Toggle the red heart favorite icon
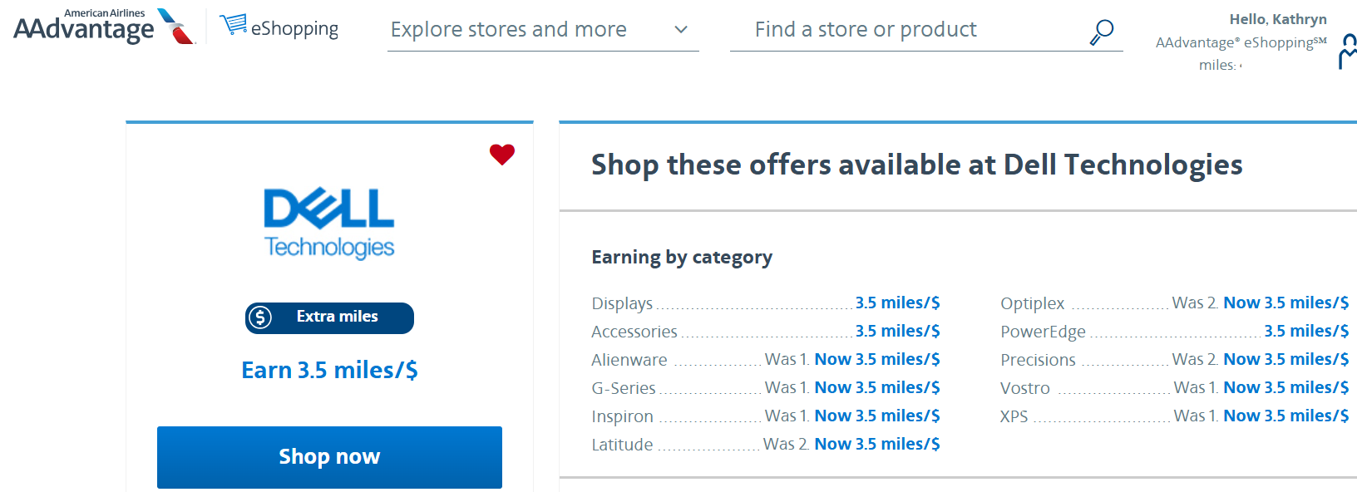The width and height of the screenshot is (1357, 492). click(501, 155)
